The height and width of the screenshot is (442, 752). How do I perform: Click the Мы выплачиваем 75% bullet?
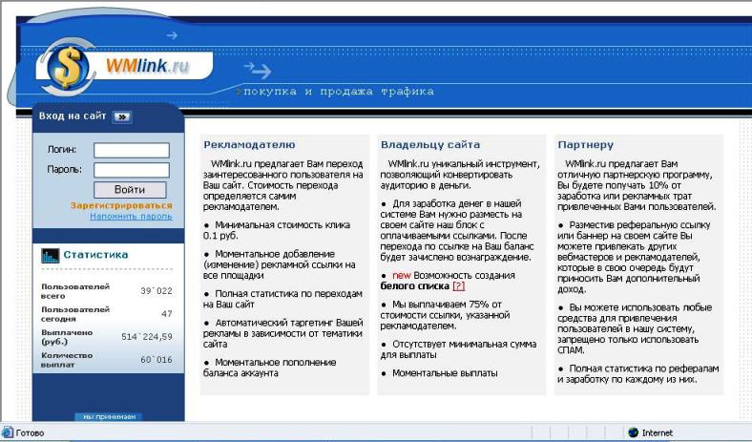(x=445, y=315)
